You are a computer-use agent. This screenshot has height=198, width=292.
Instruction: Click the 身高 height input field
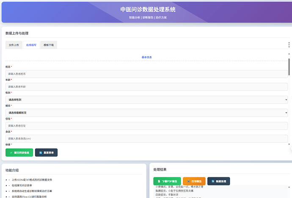coord(146,138)
